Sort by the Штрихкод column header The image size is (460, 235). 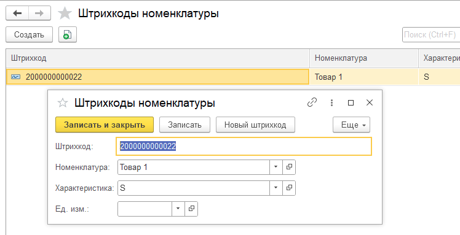[x=158, y=58]
